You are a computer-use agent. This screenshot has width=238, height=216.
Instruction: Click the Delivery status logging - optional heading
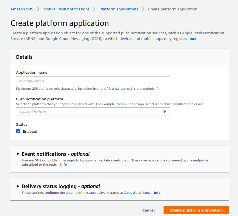pyautogui.click(x=61, y=186)
